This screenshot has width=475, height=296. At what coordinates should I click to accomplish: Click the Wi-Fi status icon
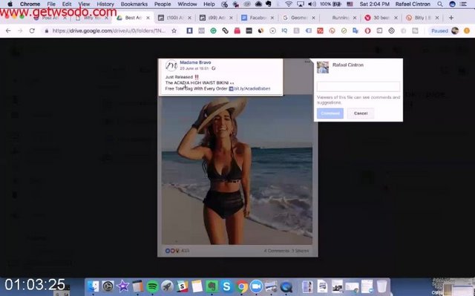tap(289, 4)
